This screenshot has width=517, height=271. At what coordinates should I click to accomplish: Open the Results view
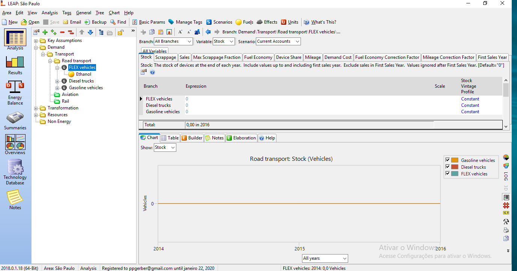[x=15, y=64]
